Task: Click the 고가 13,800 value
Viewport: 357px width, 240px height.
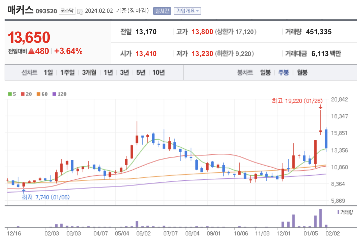Action: point(202,32)
